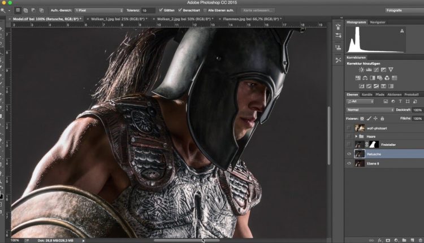Close the Flammen.jpg document tab
This screenshot has width=424, height=243.
(219, 19)
